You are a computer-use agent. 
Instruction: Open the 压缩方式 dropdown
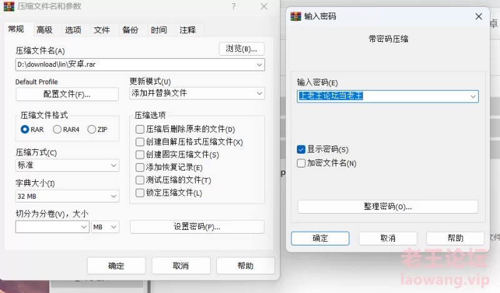(67, 166)
